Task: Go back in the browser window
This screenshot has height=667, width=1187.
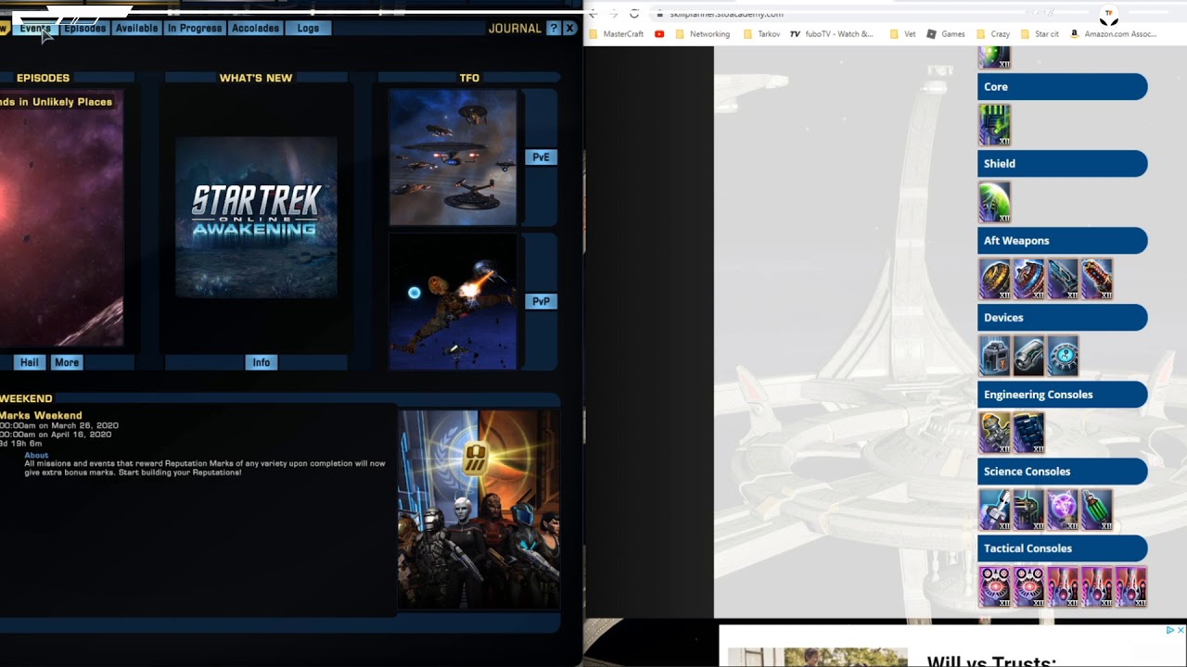Action: point(593,13)
